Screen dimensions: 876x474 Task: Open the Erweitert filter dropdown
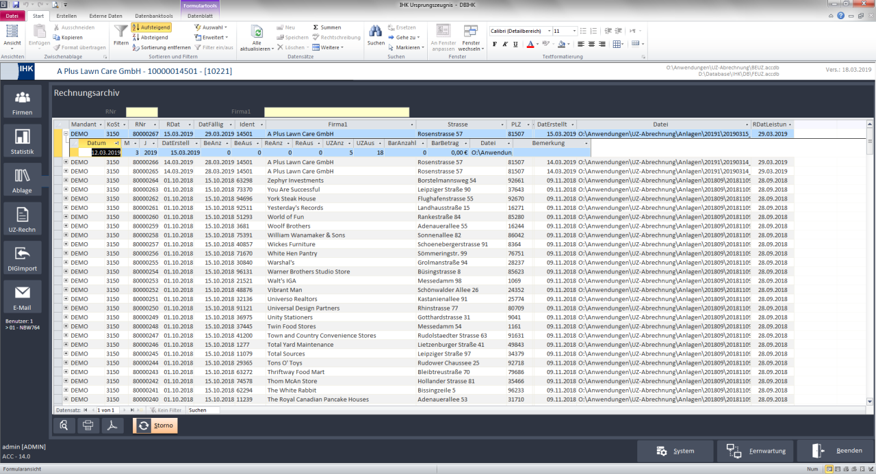coord(211,38)
